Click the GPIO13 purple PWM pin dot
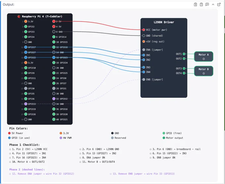The width and height of the screenshot is (225, 184). click(26, 104)
